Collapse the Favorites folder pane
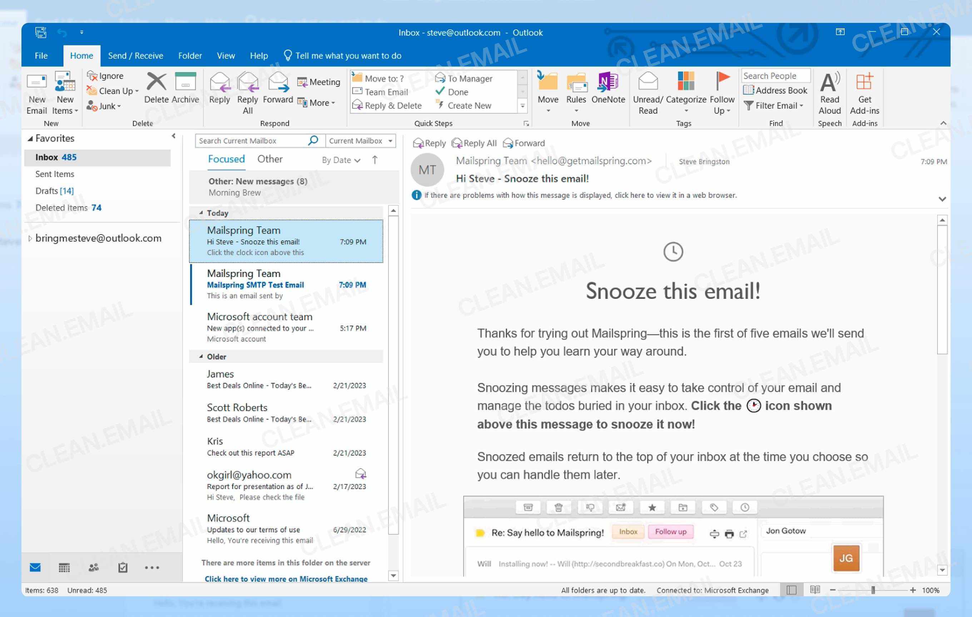Viewport: 972px width, 617px height. tap(174, 137)
